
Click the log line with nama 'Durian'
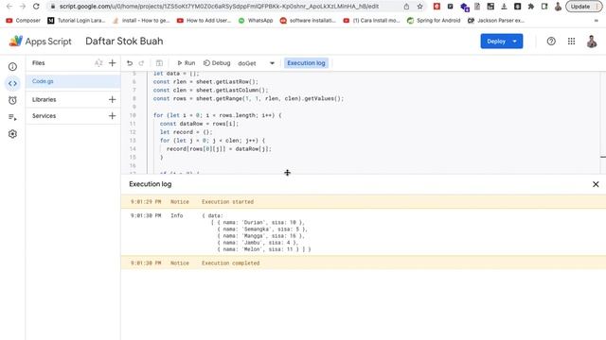click(x=258, y=223)
